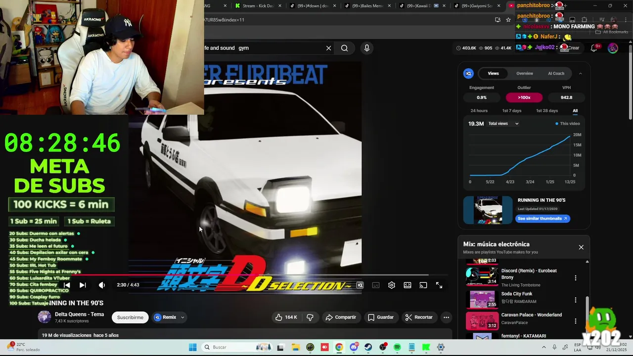Switch to theater mode in the player

pos(407,285)
